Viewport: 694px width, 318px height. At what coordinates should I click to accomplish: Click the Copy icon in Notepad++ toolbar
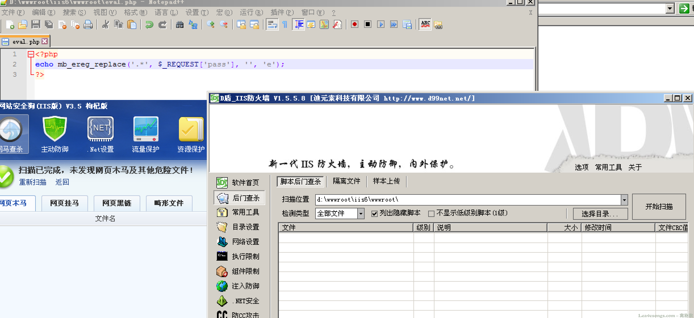[x=119, y=25]
